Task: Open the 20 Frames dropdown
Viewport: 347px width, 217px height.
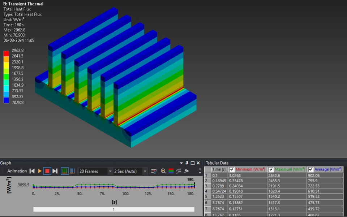Action: tap(110, 171)
